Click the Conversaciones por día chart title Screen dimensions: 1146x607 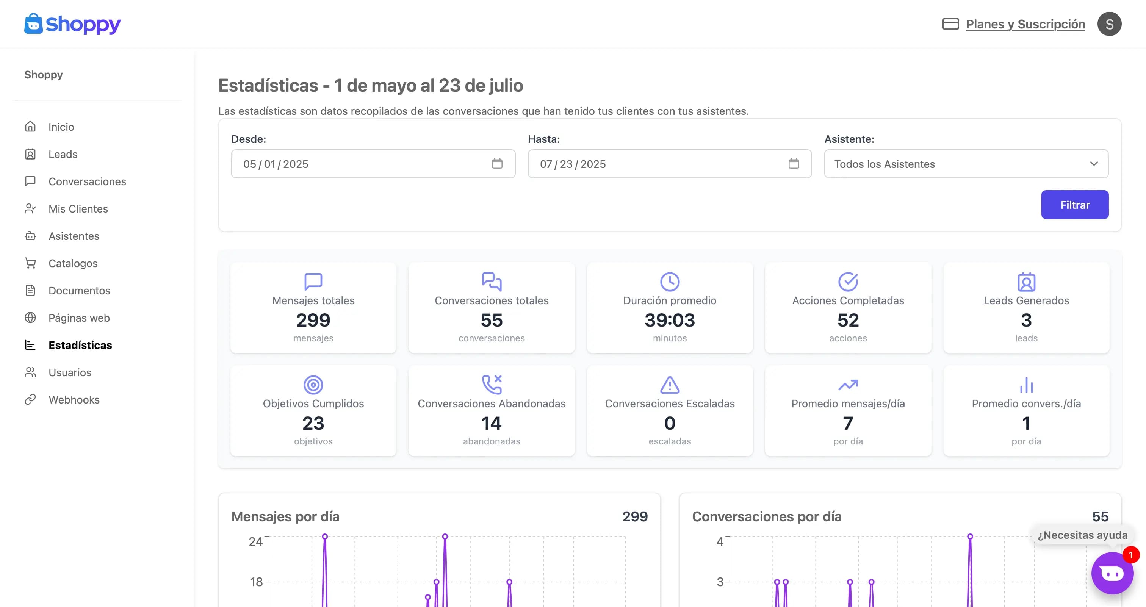767,516
